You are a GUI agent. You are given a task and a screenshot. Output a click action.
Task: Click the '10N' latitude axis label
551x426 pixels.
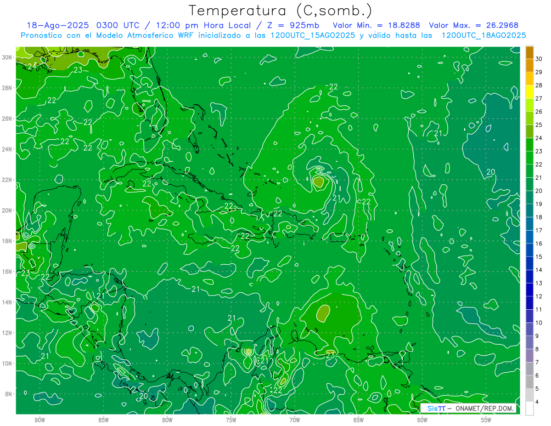pyautogui.click(x=7, y=364)
